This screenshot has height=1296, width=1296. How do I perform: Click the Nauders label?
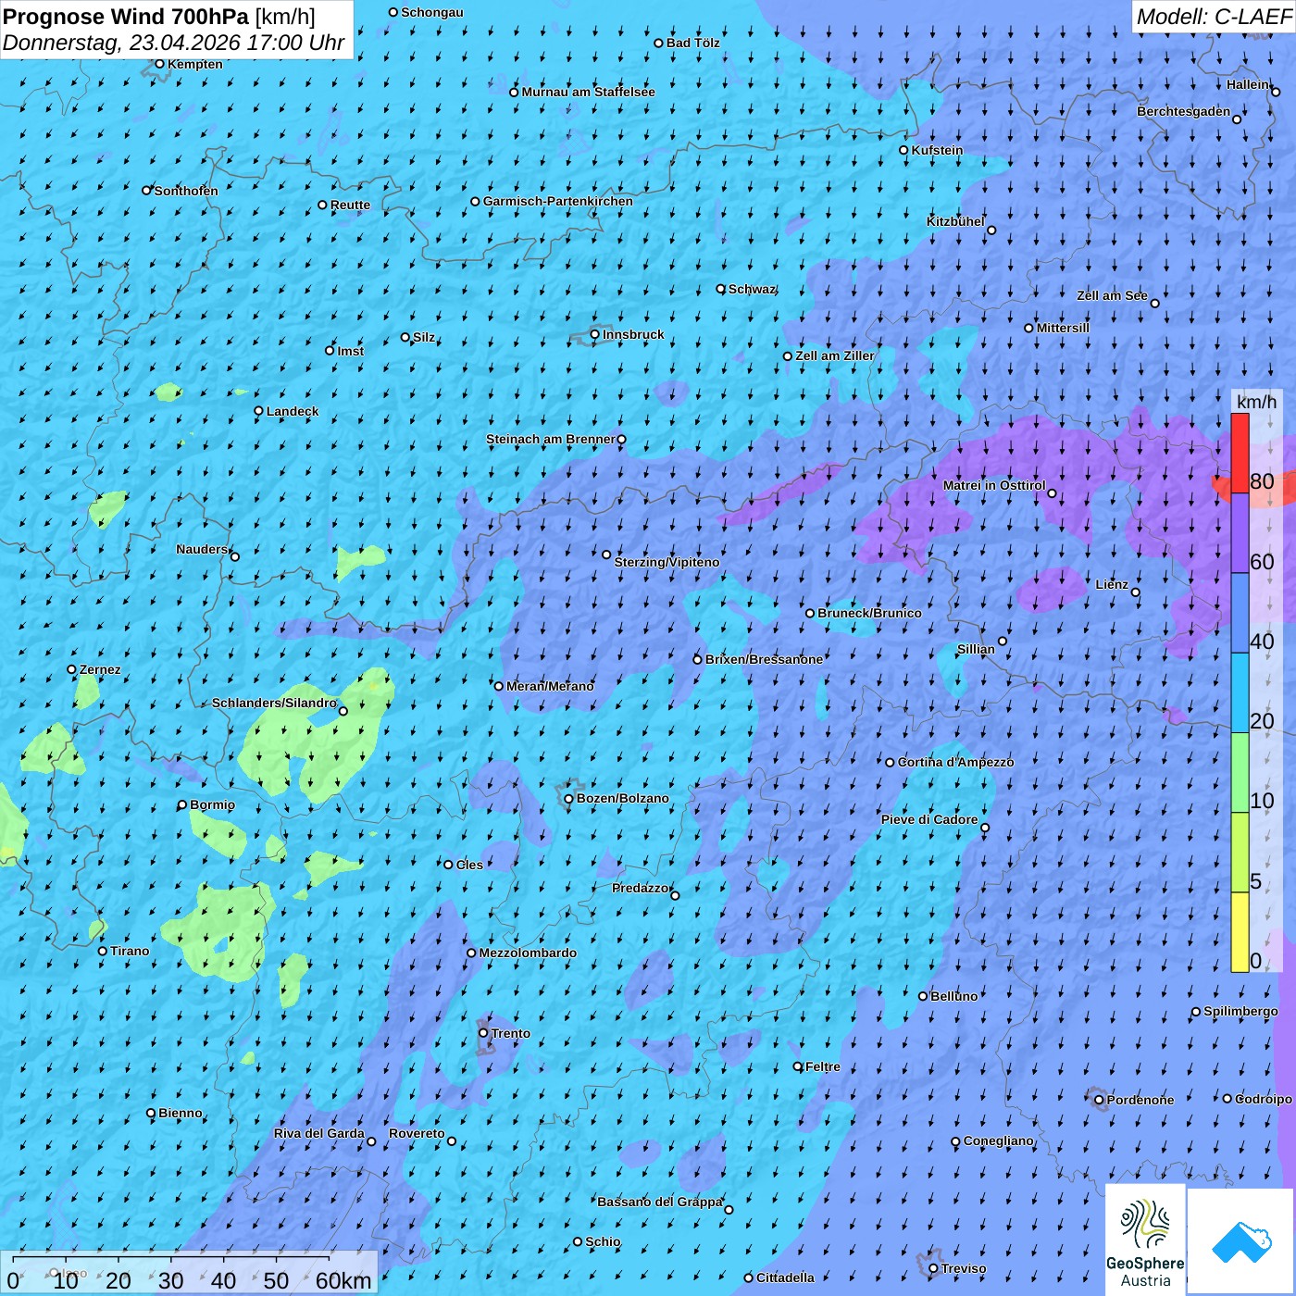tap(201, 549)
